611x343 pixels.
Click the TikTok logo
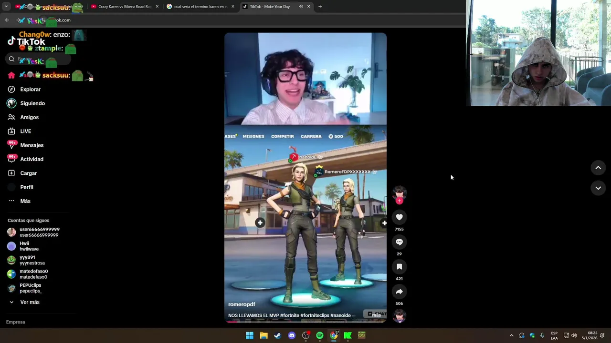tap(26, 41)
